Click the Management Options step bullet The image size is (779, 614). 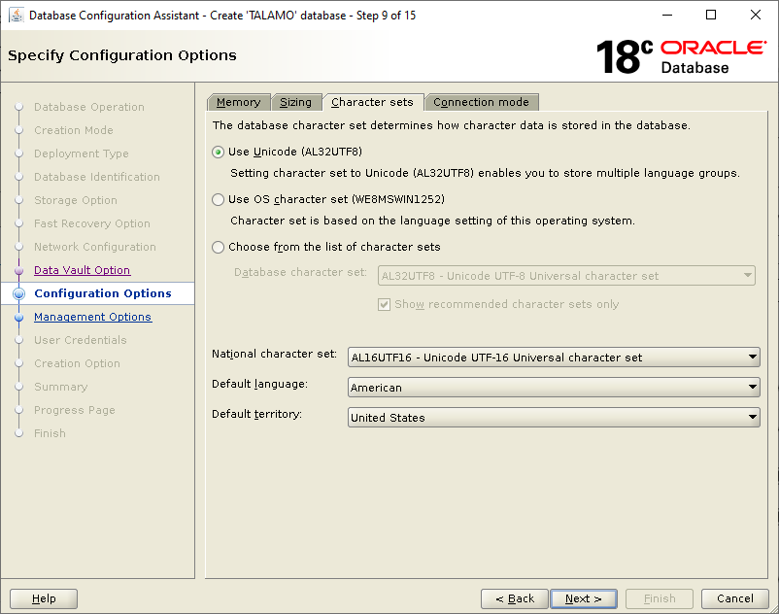click(x=18, y=317)
